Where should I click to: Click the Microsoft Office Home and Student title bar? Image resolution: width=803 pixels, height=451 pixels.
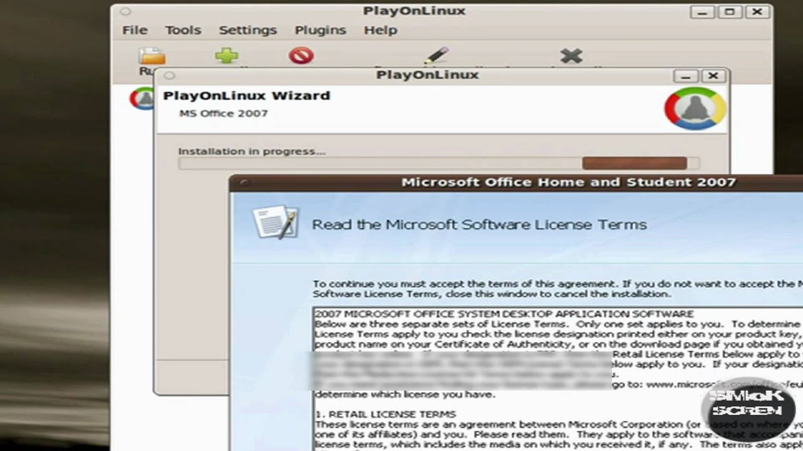pyautogui.click(x=516, y=182)
